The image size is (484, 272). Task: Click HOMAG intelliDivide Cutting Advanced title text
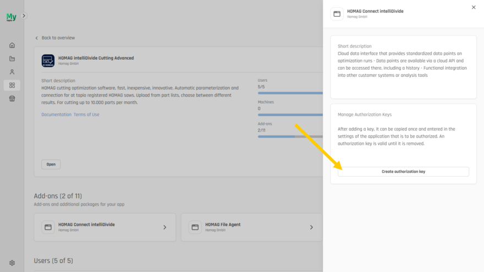coord(96,58)
